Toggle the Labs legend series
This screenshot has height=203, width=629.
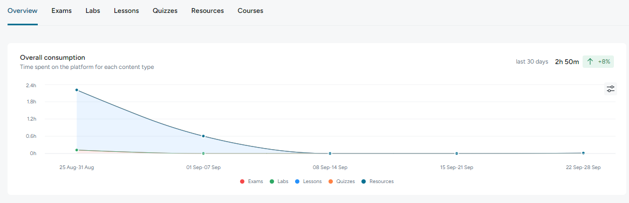279,181
